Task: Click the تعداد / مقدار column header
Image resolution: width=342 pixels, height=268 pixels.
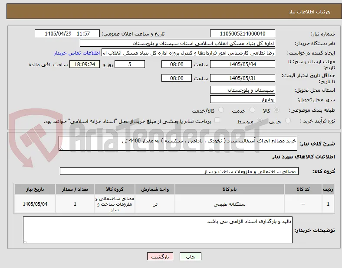Action: (75, 189)
